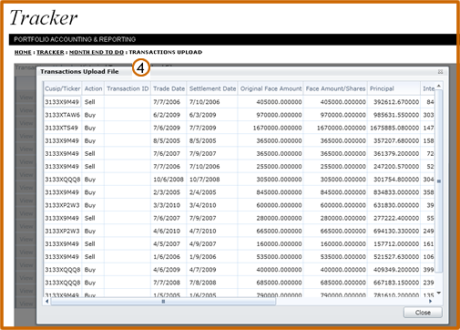Viewport: 460px width, 330px height.
Task: Click the vertical scrollbar thumb
Action: (439, 181)
